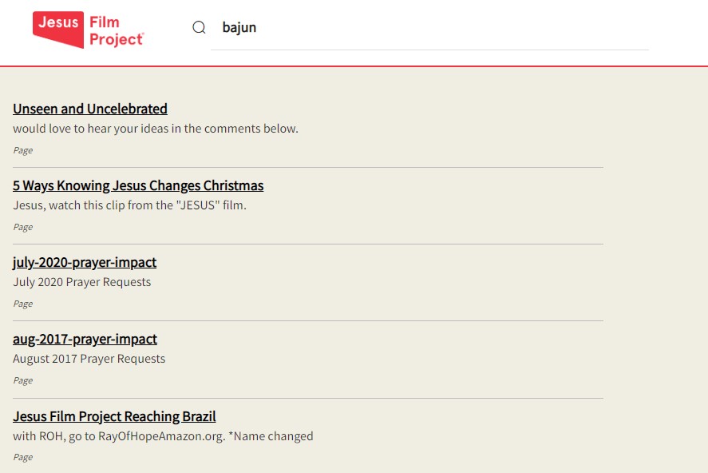Click the 'Film Project' logo text
The height and width of the screenshot is (473, 708).
(x=116, y=32)
